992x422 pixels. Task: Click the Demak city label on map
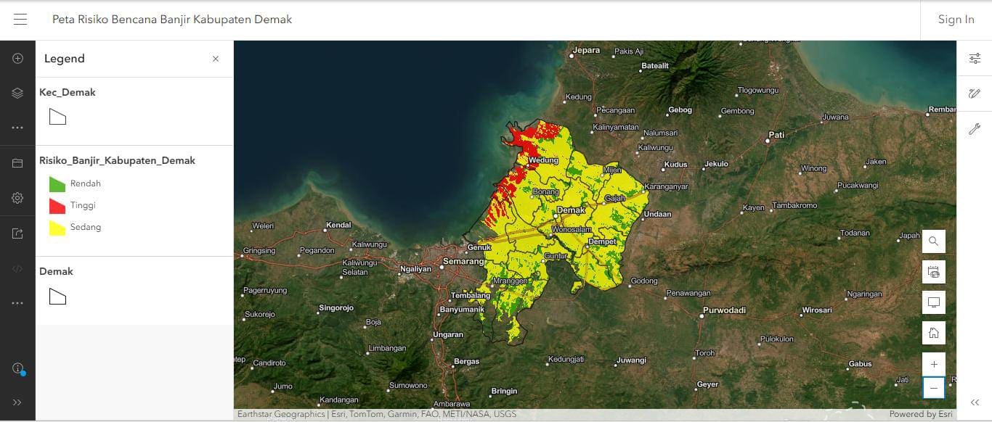(x=570, y=210)
